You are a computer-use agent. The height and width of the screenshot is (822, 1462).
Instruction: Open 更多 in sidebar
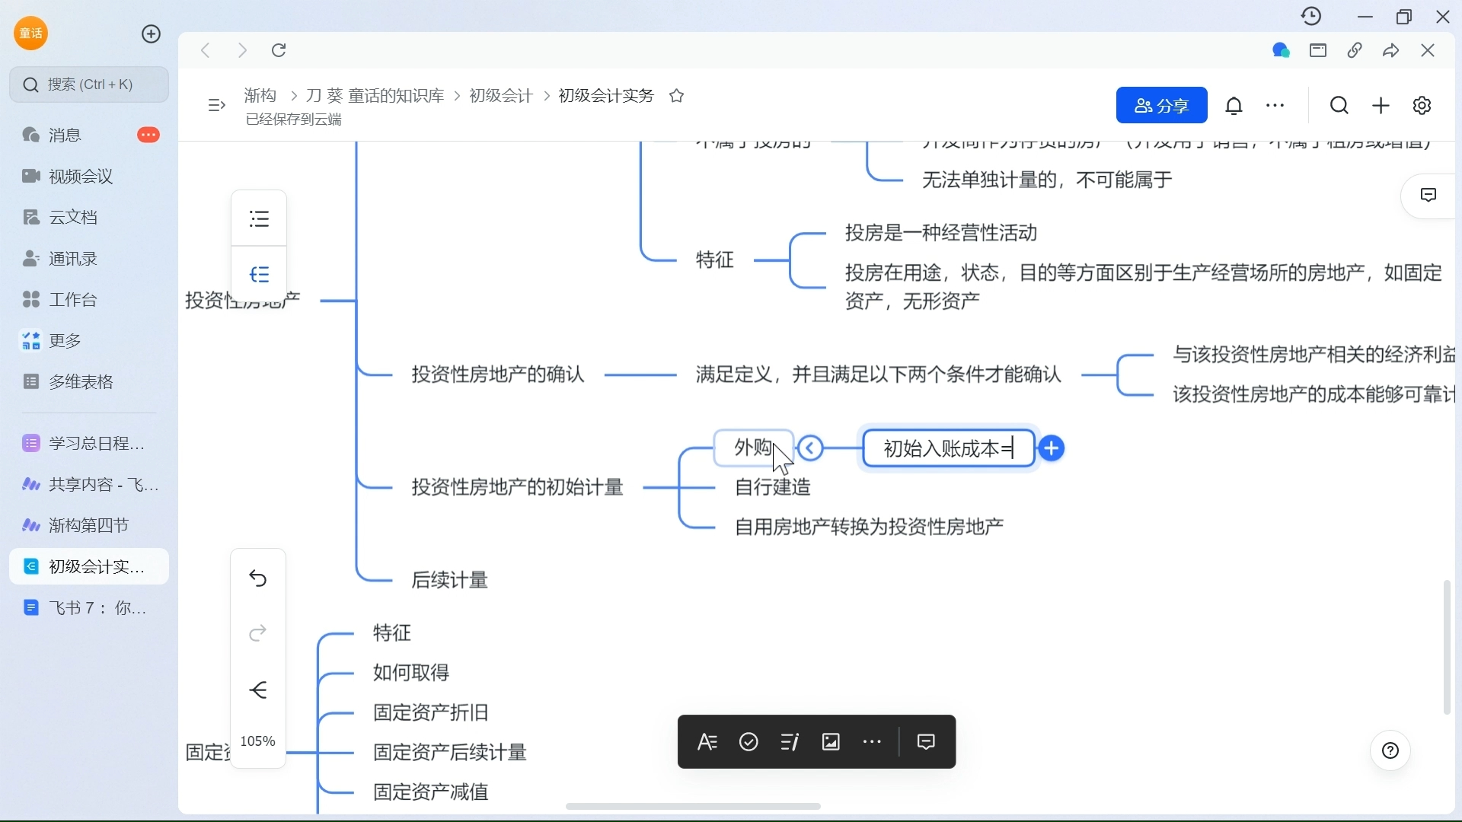pyautogui.click(x=89, y=340)
